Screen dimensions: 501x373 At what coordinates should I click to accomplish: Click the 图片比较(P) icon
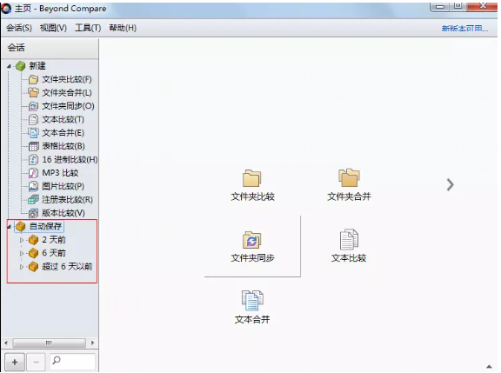[33, 186]
